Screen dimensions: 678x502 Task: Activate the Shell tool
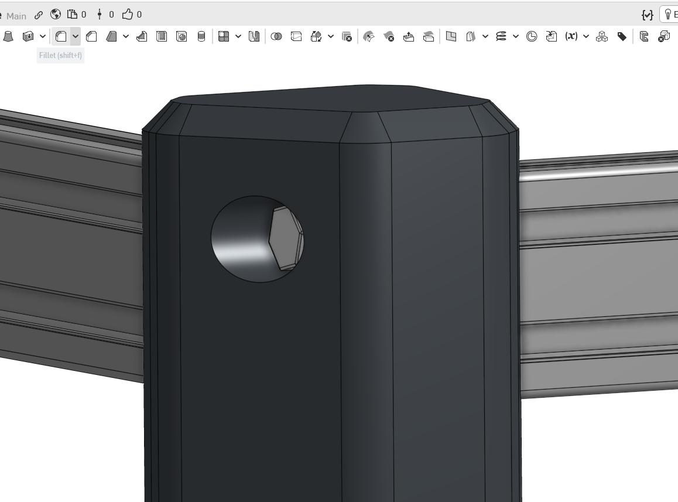click(x=162, y=36)
